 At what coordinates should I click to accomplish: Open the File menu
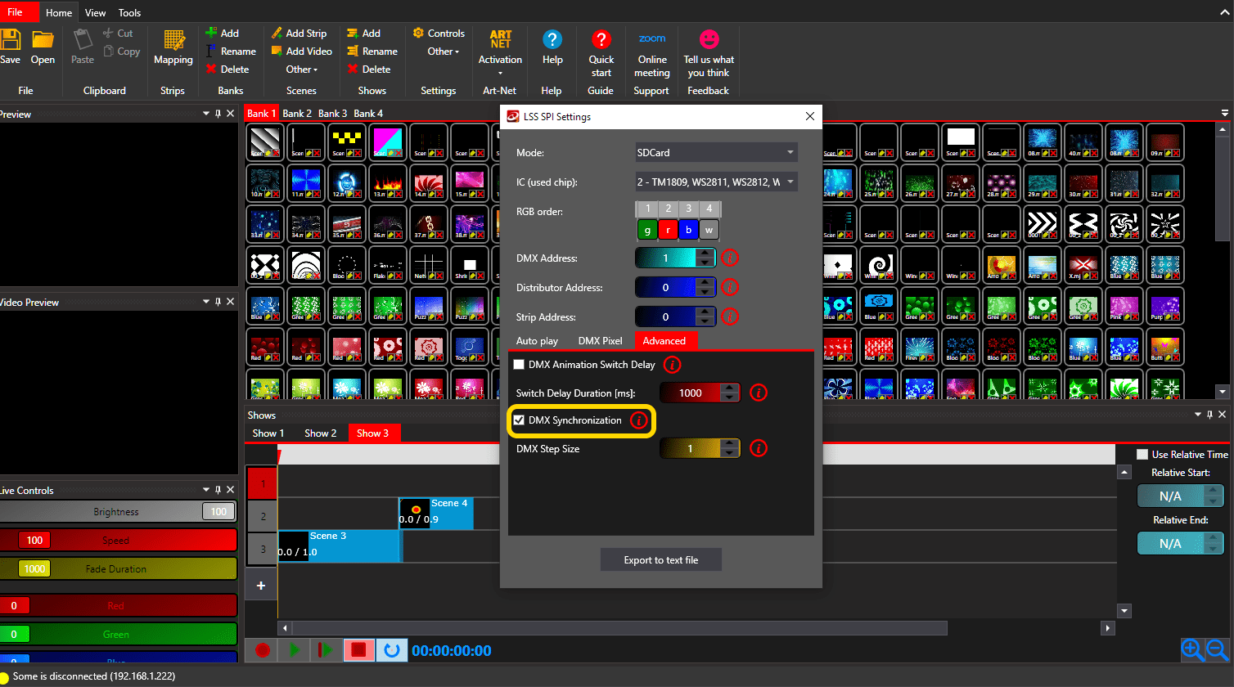(x=20, y=12)
